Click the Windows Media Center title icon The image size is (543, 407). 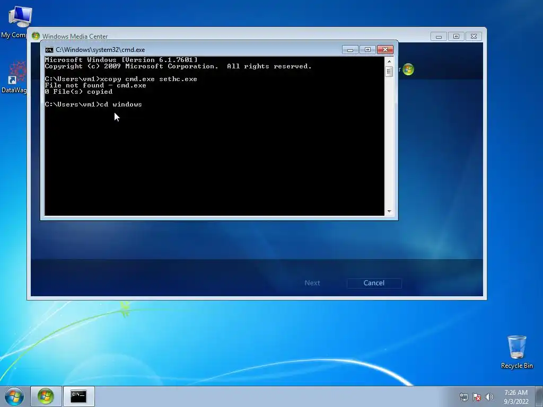[36, 36]
